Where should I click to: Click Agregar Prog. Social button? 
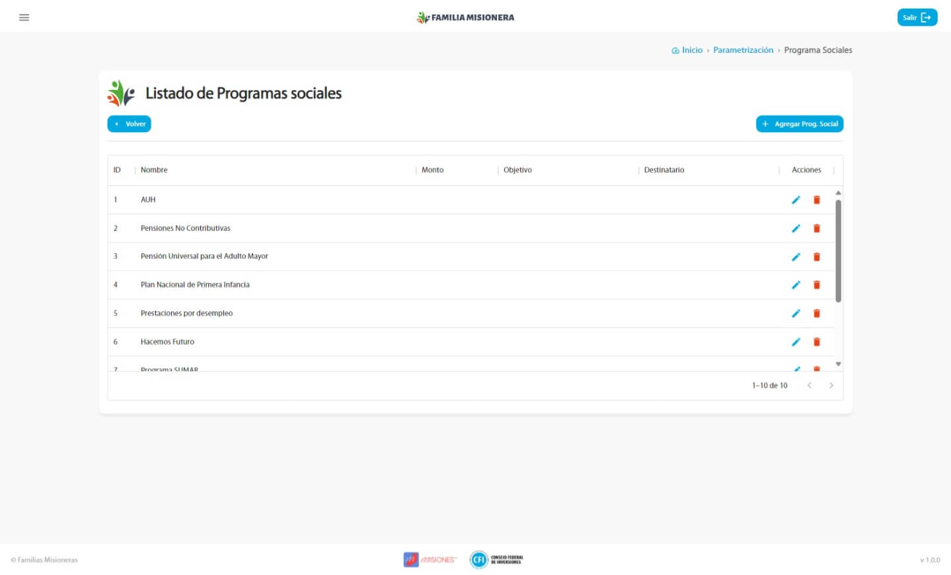pyautogui.click(x=799, y=124)
